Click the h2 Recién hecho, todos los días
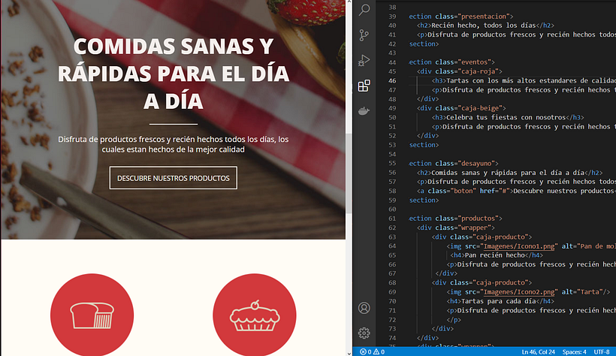The image size is (616, 356). [x=485, y=26]
